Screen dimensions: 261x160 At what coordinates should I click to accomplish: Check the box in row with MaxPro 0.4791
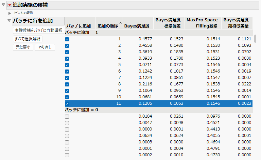coord(67,149)
